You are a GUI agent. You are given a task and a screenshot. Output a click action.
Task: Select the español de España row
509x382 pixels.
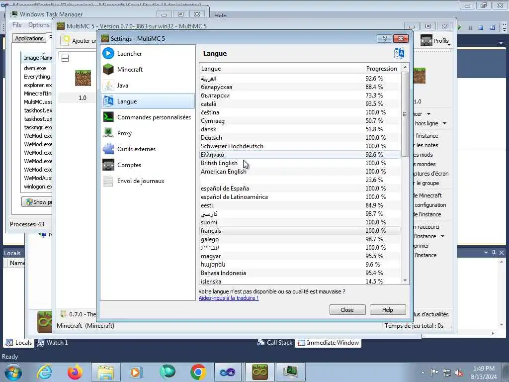point(300,189)
